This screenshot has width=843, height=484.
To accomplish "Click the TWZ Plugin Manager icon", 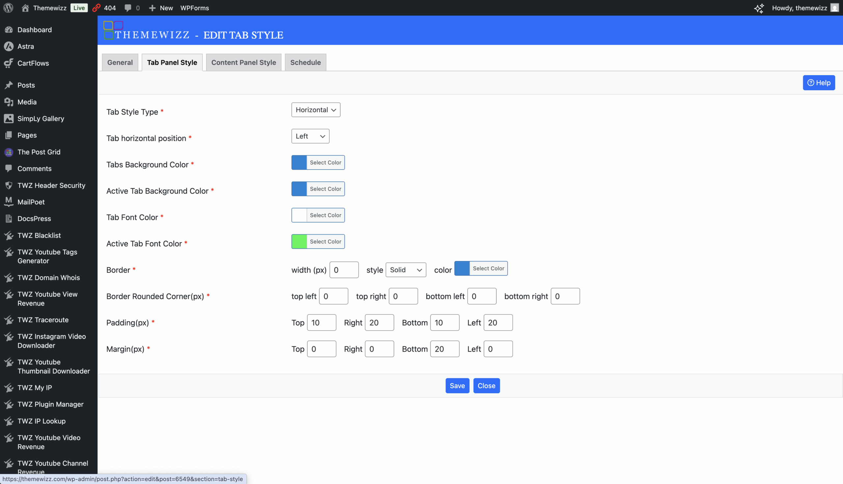I will [9, 404].
